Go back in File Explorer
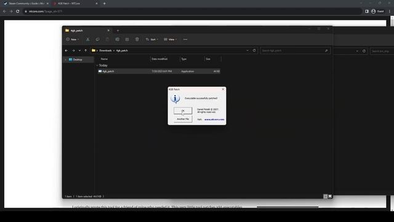The height and width of the screenshot is (222, 394). coord(66,51)
